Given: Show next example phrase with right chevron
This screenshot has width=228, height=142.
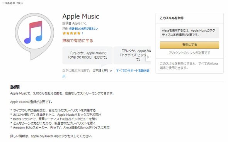Looking at the screenshot, I should 148,57.
